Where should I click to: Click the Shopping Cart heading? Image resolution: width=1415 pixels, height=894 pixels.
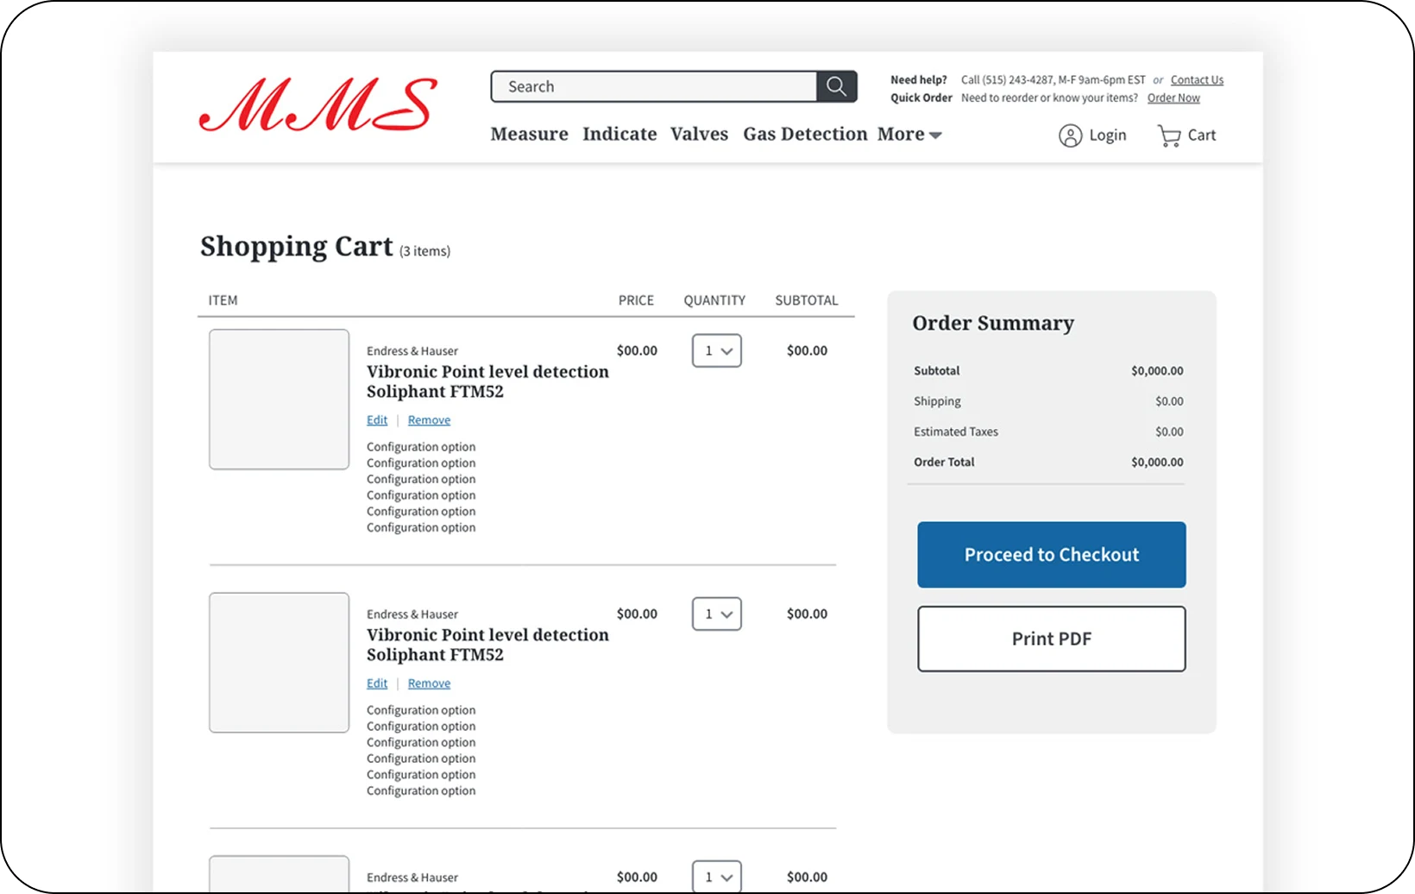pyautogui.click(x=296, y=247)
